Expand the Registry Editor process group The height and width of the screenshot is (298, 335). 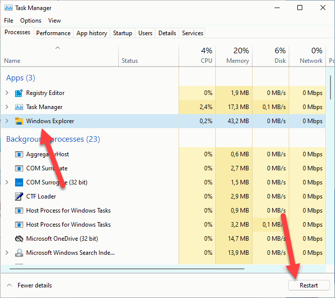tap(7, 92)
